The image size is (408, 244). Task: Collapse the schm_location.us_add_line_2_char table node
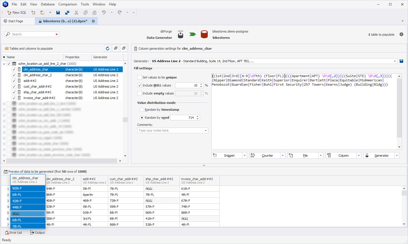pos(4,64)
